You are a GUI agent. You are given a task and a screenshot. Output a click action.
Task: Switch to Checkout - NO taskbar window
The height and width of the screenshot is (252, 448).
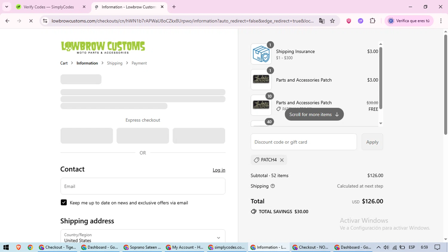pos(312,247)
